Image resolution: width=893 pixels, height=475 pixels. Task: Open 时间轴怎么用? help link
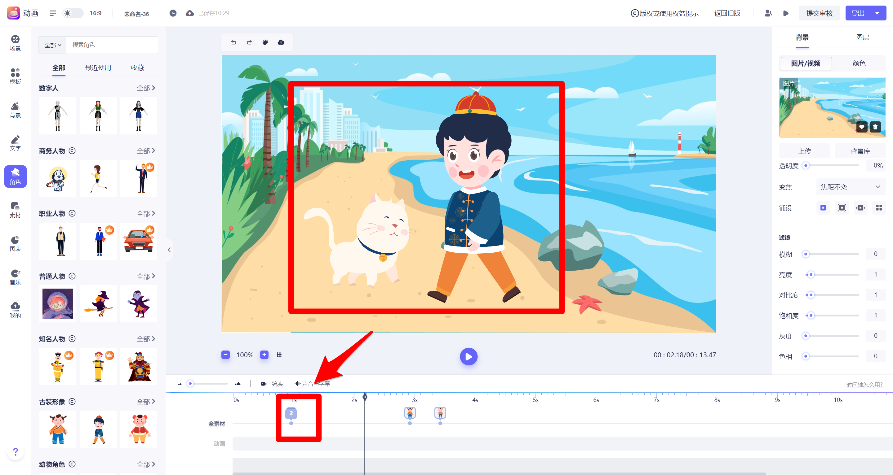coord(864,384)
